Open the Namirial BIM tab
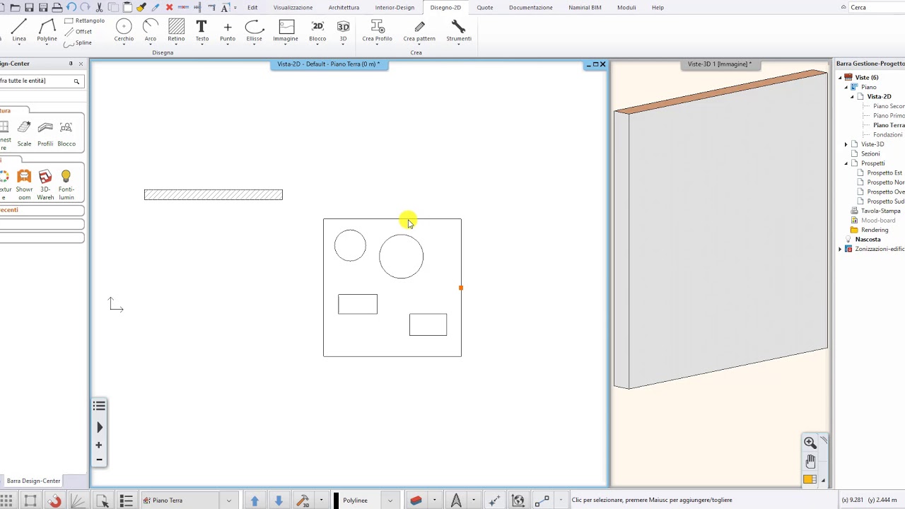This screenshot has width=905, height=509. click(x=585, y=7)
